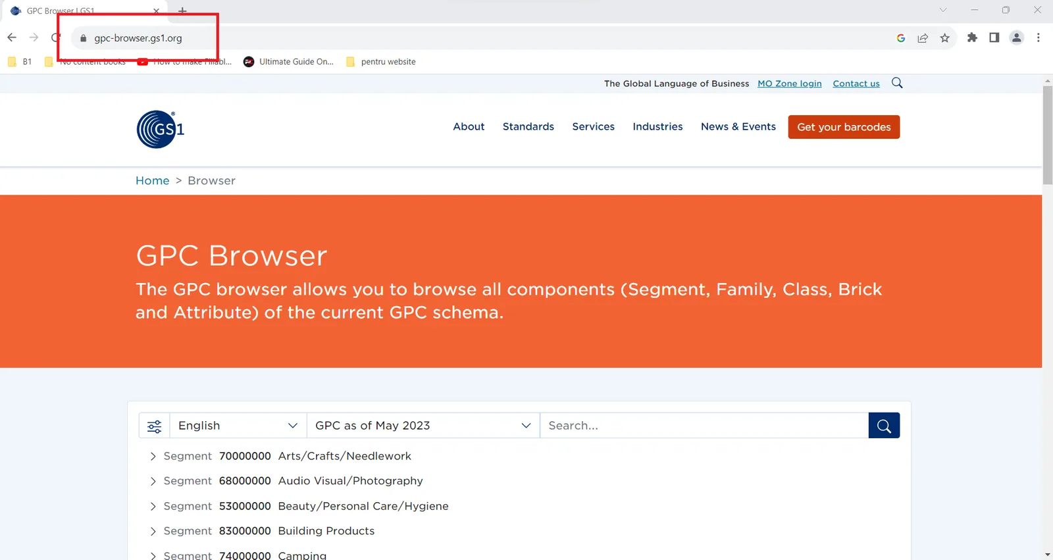Viewport: 1053px width, 560px height.
Task: Expand the Audio Visual/Photography segment
Action: pos(153,481)
